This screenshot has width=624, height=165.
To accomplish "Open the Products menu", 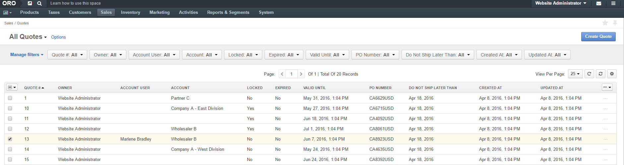I will (30, 13).
